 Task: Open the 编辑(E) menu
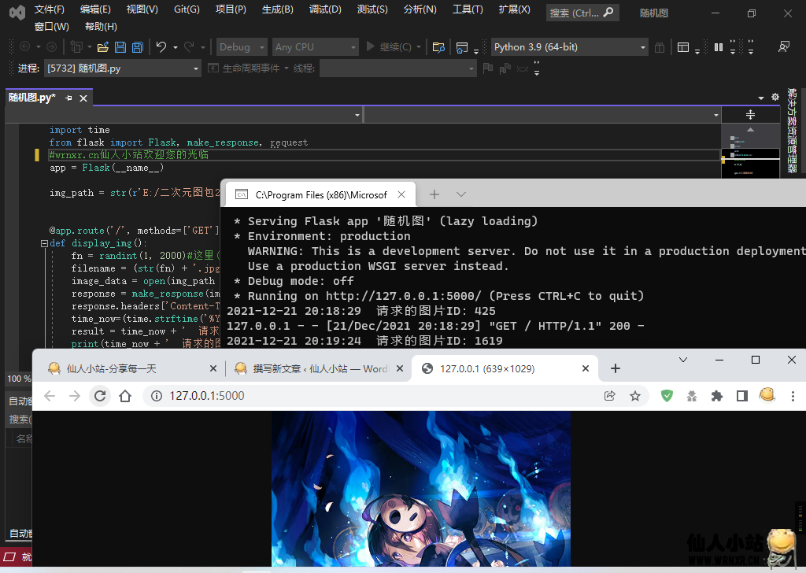pyautogui.click(x=95, y=9)
